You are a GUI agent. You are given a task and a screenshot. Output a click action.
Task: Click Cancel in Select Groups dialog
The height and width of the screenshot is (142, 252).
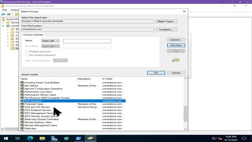pyautogui.click(x=176, y=73)
